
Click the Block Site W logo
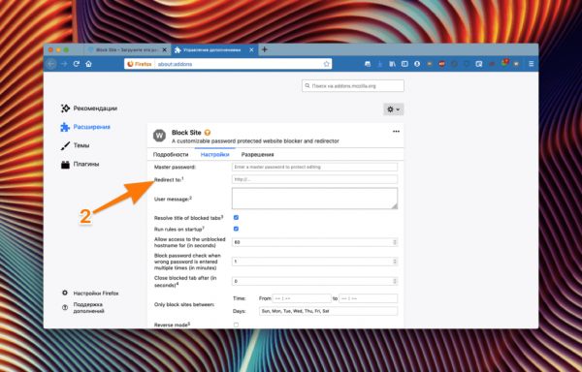[160, 136]
